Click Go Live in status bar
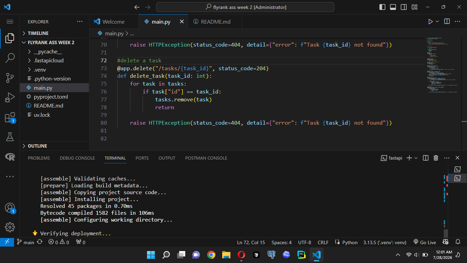This screenshot has width=467, height=263. pyautogui.click(x=425, y=242)
